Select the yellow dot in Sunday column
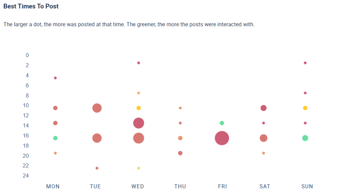 point(305,108)
